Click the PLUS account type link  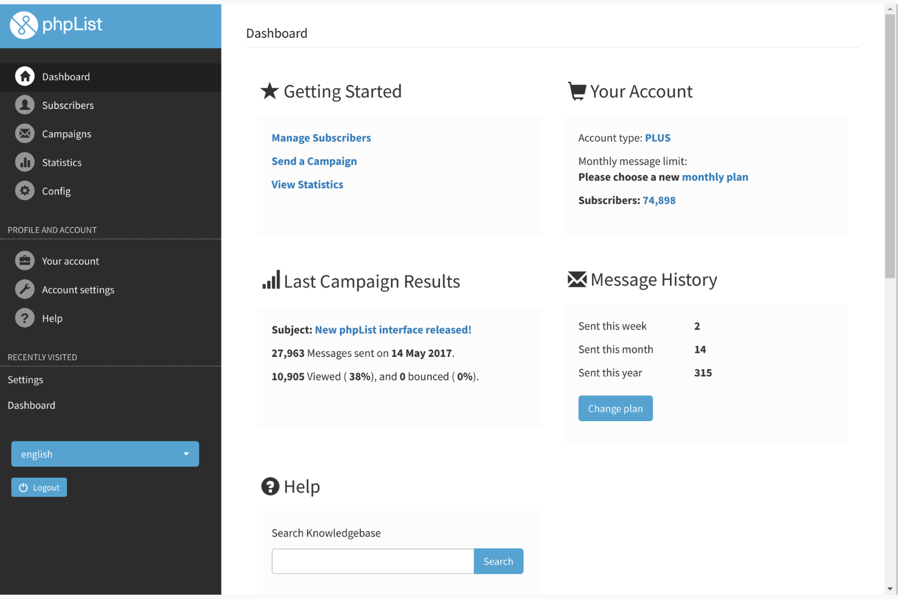tap(658, 138)
